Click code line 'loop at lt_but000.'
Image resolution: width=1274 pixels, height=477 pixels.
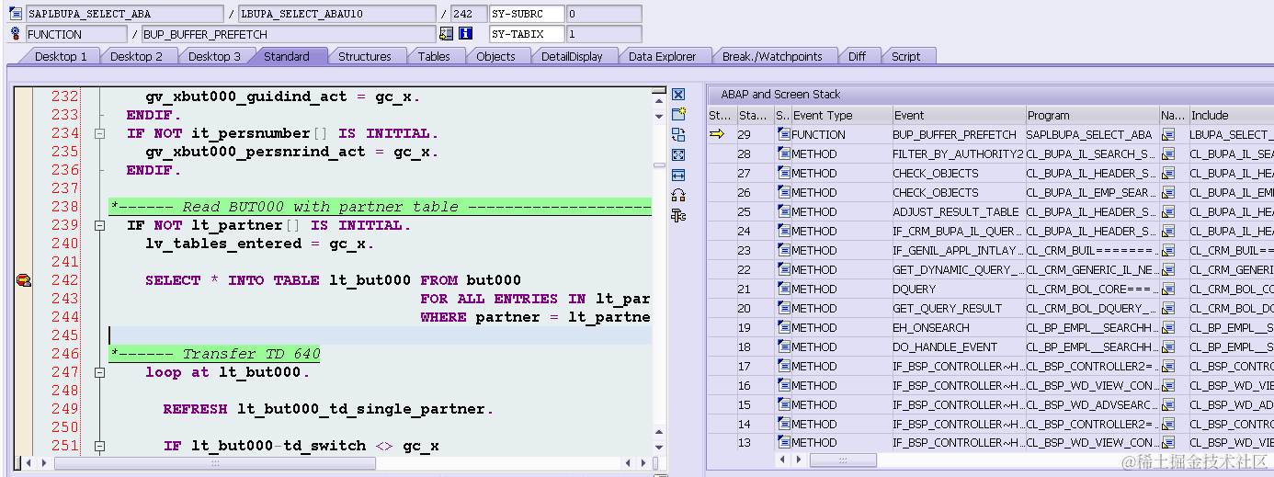point(227,372)
